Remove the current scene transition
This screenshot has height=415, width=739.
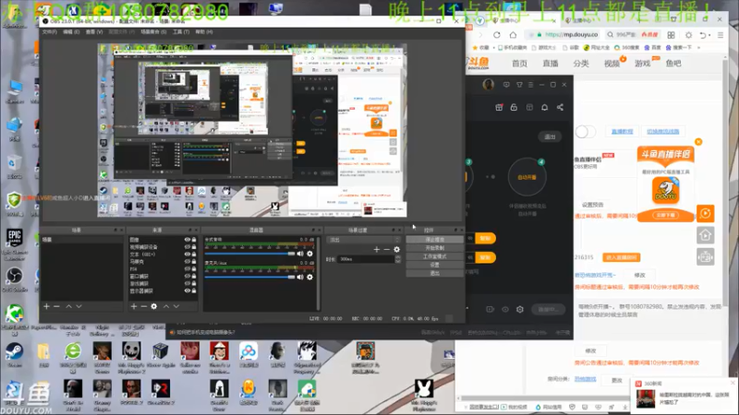pyautogui.click(x=386, y=249)
